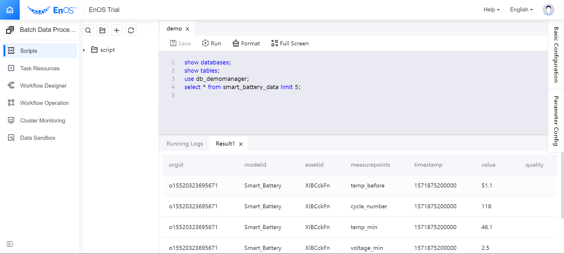
Task: Click the Workflow Designer sidebar icon
Action: 11,86
